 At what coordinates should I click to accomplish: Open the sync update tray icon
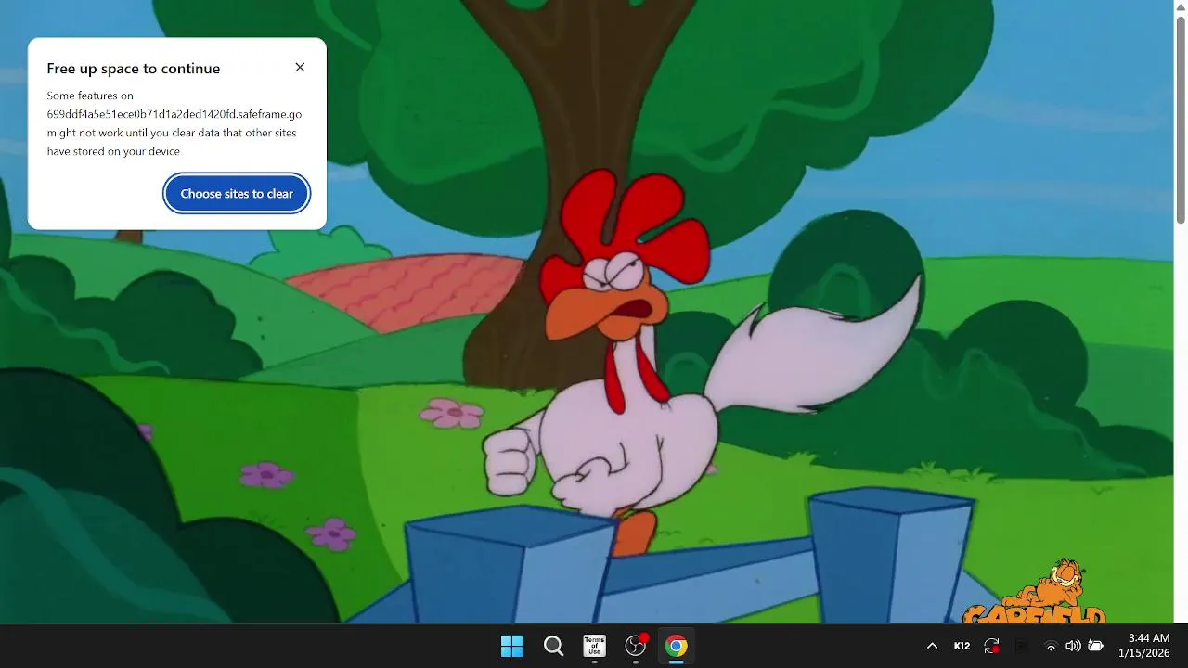click(991, 646)
